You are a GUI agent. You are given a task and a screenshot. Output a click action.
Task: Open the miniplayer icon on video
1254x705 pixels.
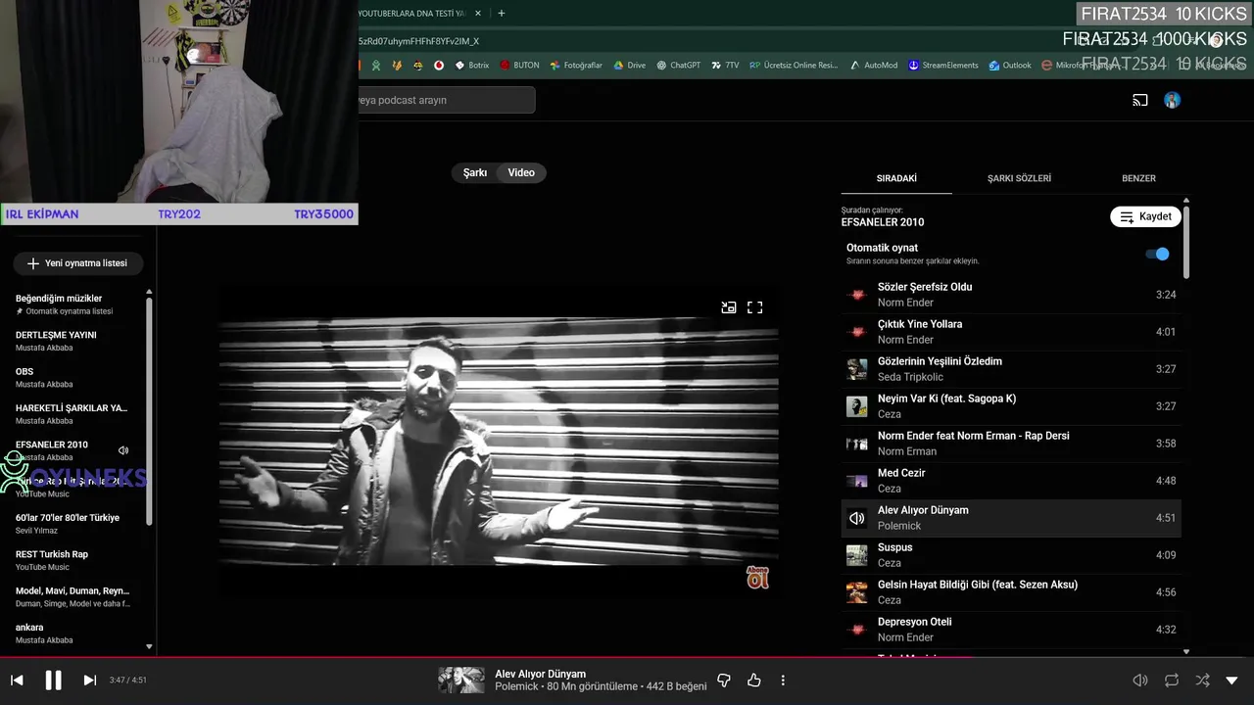click(x=729, y=307)
